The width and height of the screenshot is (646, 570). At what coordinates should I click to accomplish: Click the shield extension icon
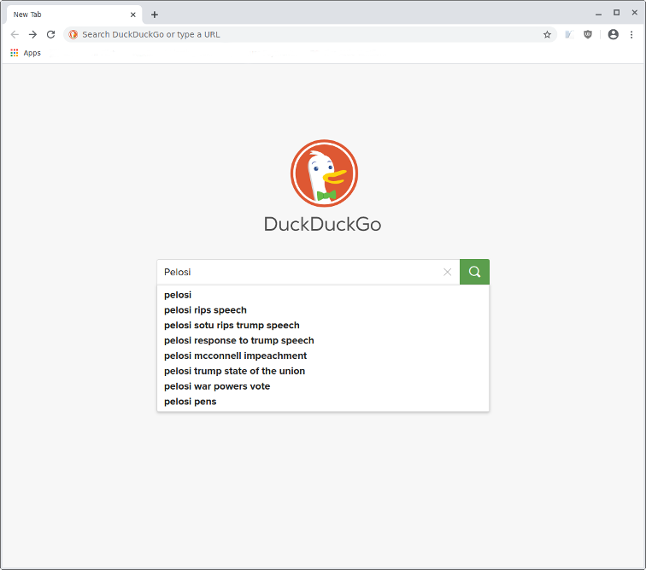click(x=588, y=35)
